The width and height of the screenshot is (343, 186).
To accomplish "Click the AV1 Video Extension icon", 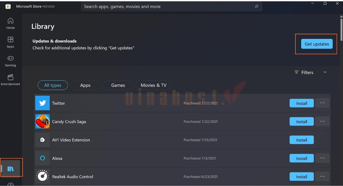I will 42,140.
